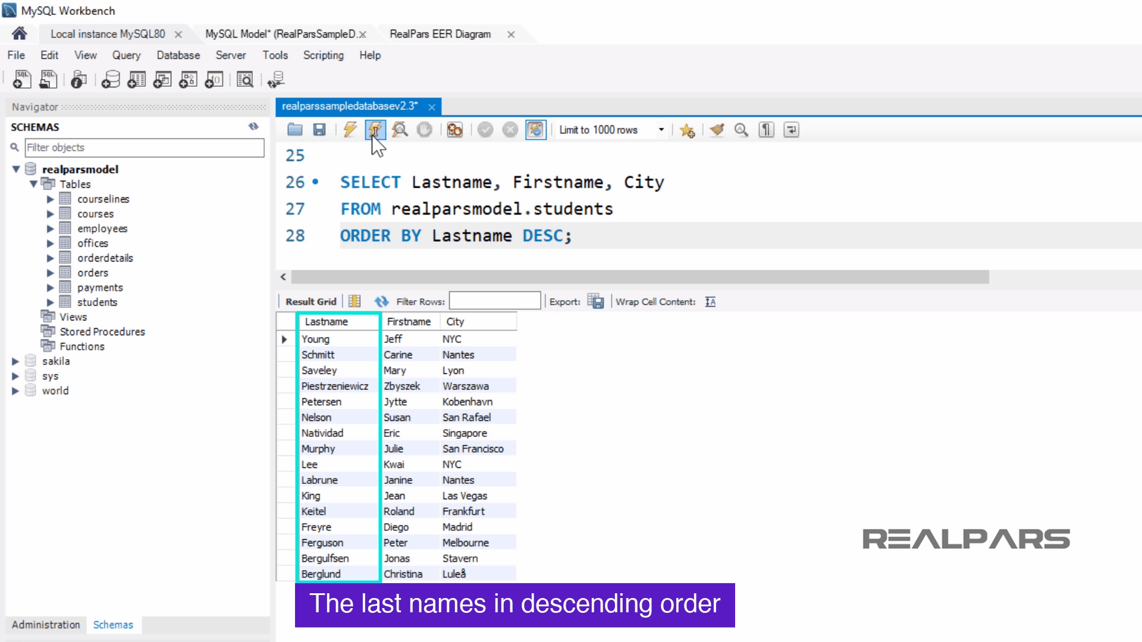Expand the employees table
The width and height of the screenshot is (1142, 642).
(x=51, y=229)
